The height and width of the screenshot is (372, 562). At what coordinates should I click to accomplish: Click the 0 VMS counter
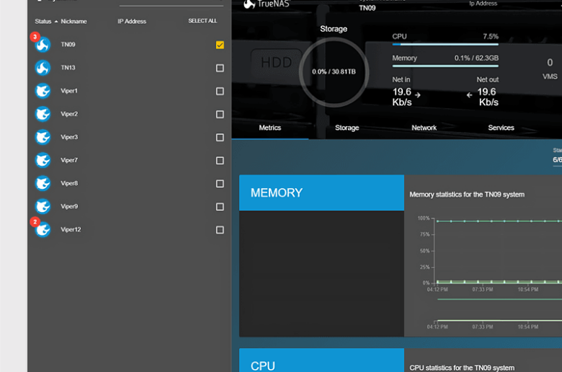[x=550, y=68]
